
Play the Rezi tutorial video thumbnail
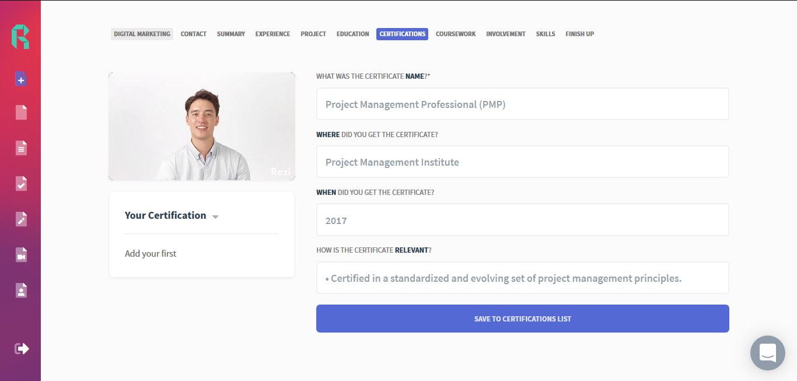pyautogui.click(x=202, y=127)
